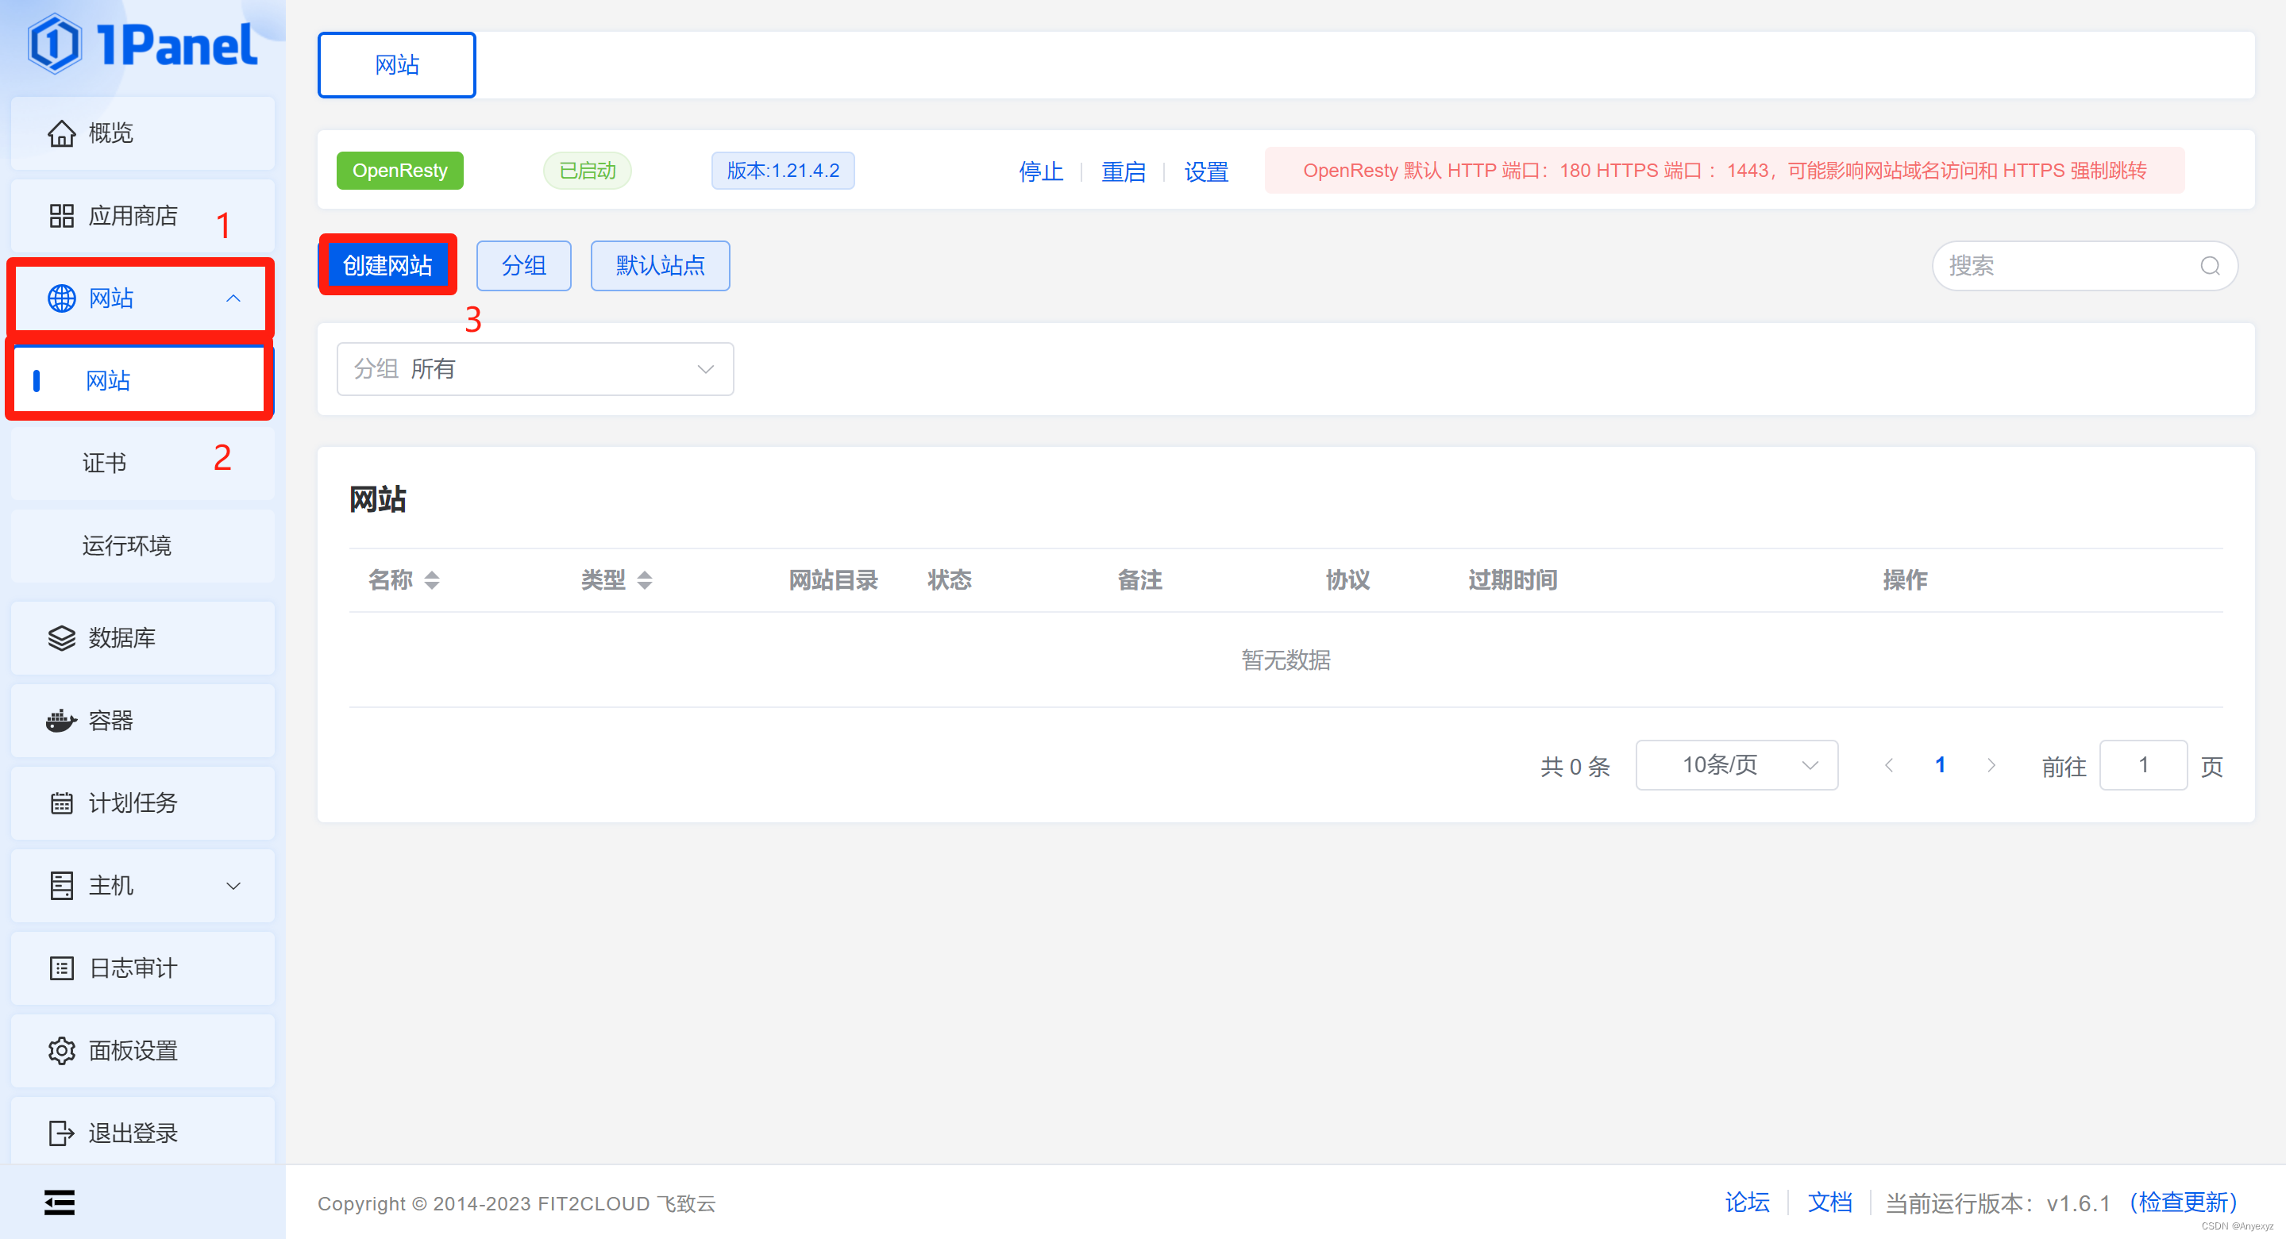
Task: Open the 10条/页 page size dropdown
Action: pos(1737,764)
